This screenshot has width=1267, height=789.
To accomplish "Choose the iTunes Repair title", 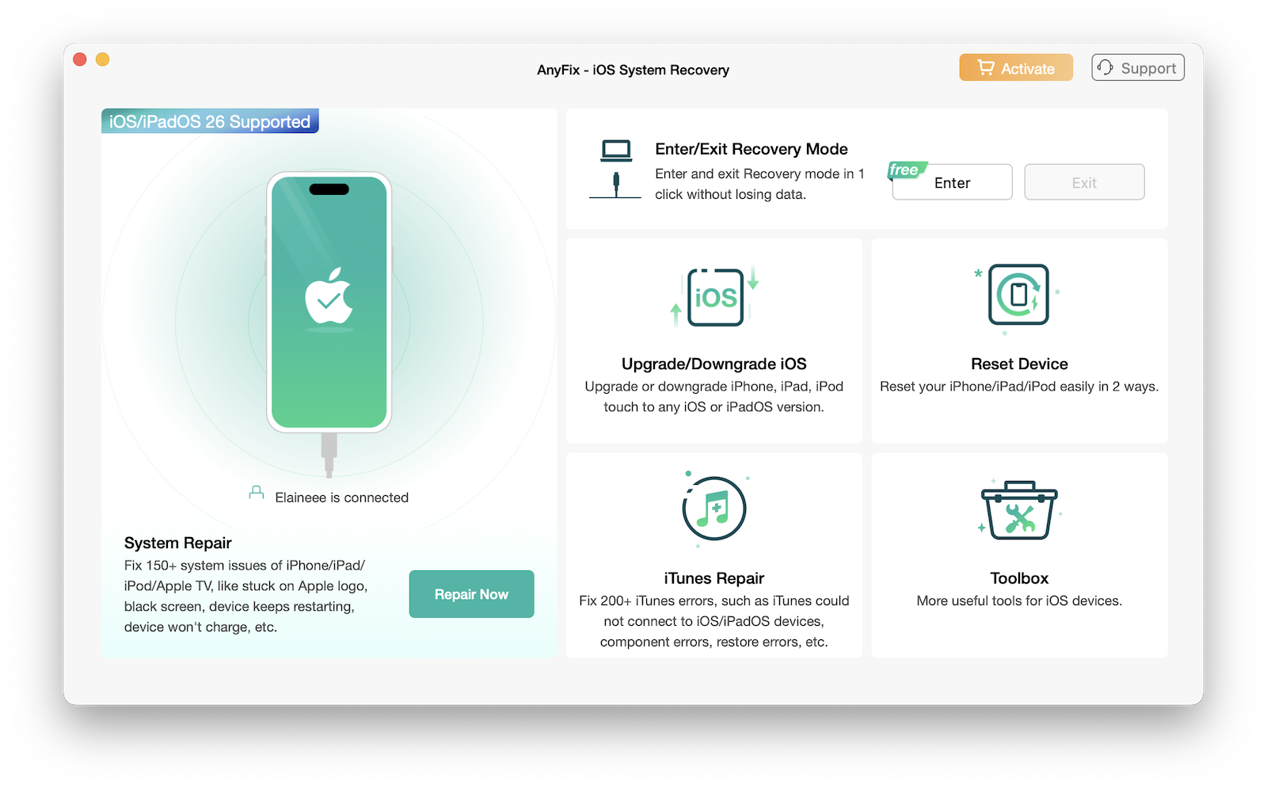I will pos(714,578).
